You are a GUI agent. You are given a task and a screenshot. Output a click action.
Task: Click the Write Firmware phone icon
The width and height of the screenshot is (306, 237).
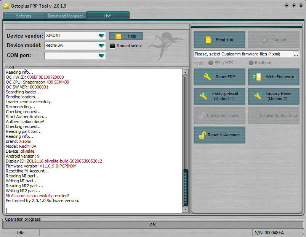click(x=257, y=77)
